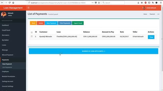Click Uriah Avinash avatar in header
The width and height of the screenshot is (163, 91).
pos(144,8)
